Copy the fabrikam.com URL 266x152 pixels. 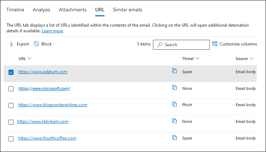click(x=175, y=121)
